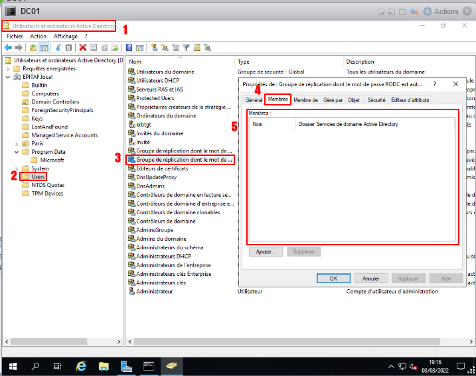Expand the Requêtes enregistrées node
Image resolution: width=476 pixels, height=376 pixels.
7,68
